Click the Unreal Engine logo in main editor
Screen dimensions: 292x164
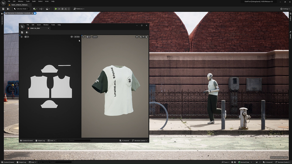coord(3,3)
